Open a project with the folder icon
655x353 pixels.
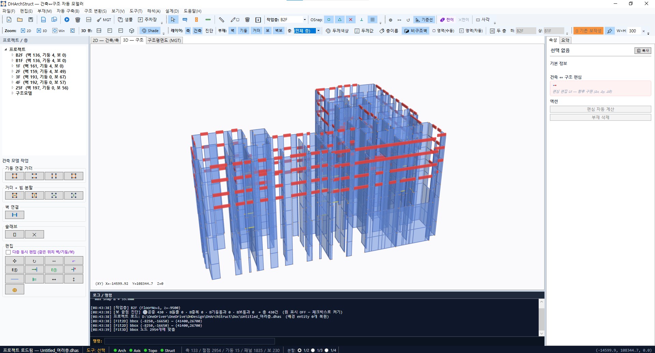20,20
